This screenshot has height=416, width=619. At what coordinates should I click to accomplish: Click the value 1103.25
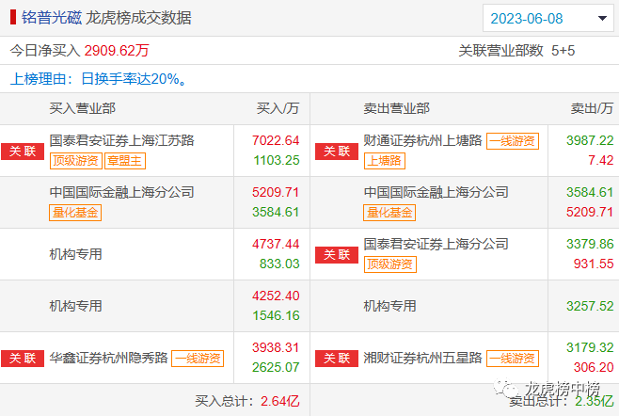click(277, 160)
